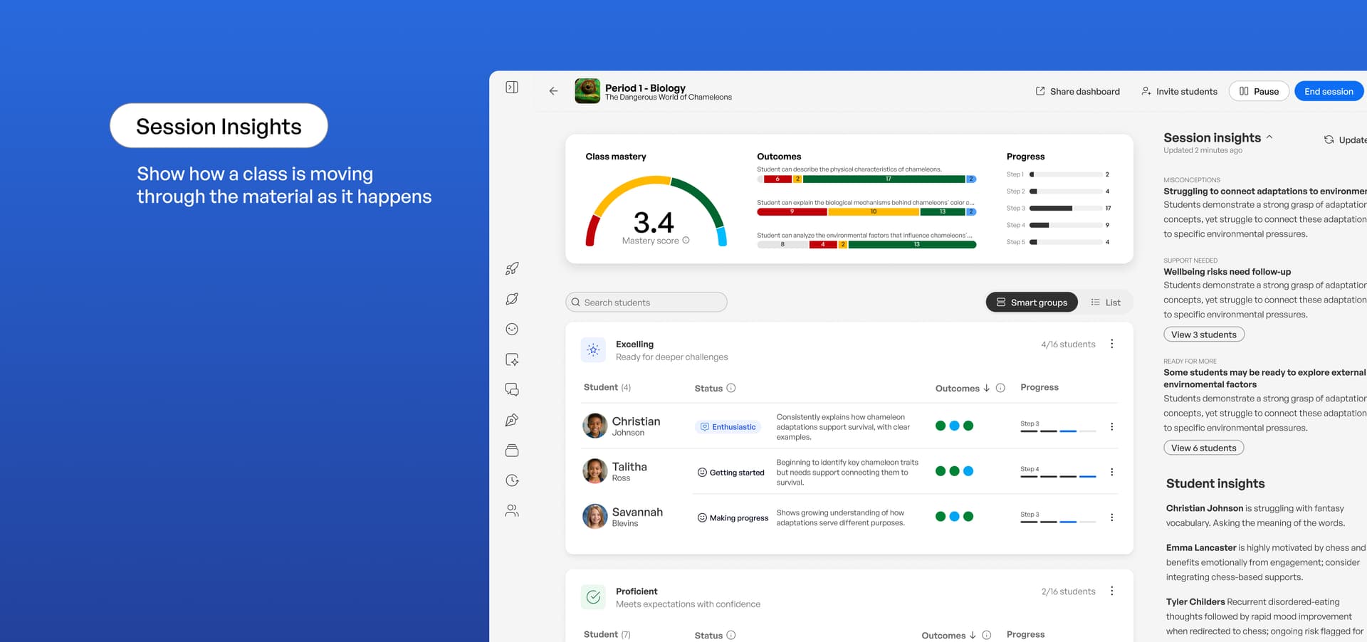Open the planet icon in sidebar
Screen dimensions: 1367x642
pyautogui.click(x=512, y=299)
